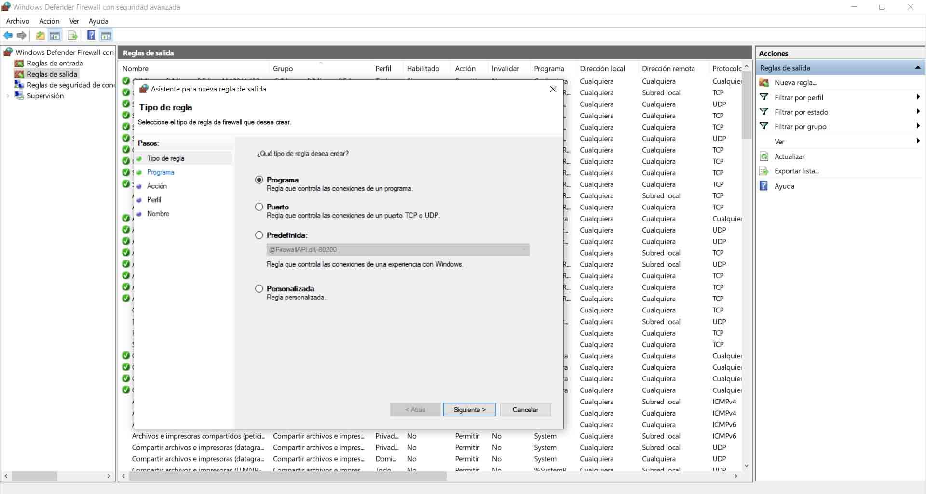The image size is (926, 494).
Task: Click the rules list horizontal scrollbar thumb
Action: [x=288, y=476]
